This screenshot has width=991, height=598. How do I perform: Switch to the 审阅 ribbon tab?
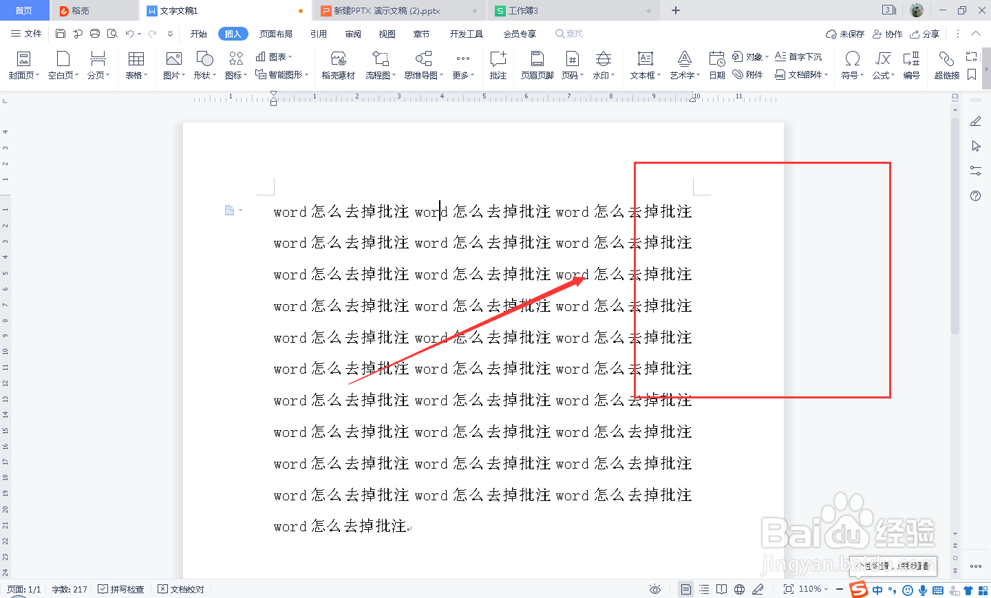[x=352, y=33]
